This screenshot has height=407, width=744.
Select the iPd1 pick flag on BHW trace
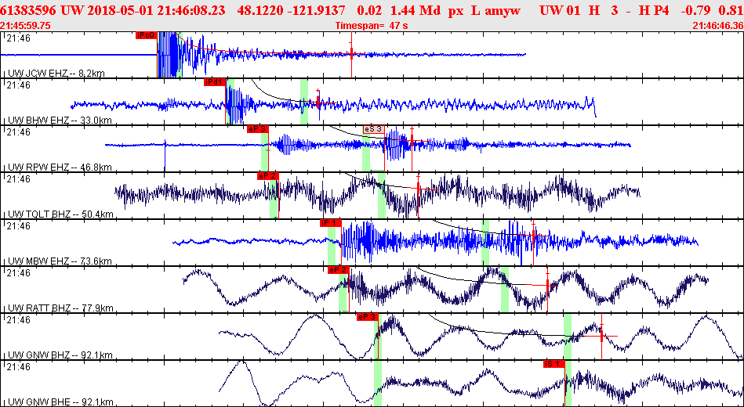[x=215, y=82]
